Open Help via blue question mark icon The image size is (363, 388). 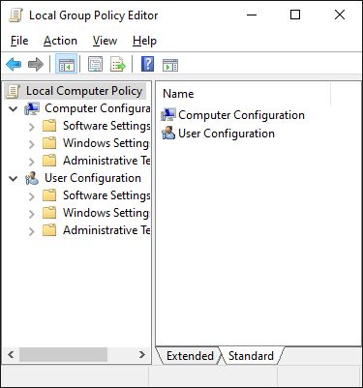coord(147,64)
